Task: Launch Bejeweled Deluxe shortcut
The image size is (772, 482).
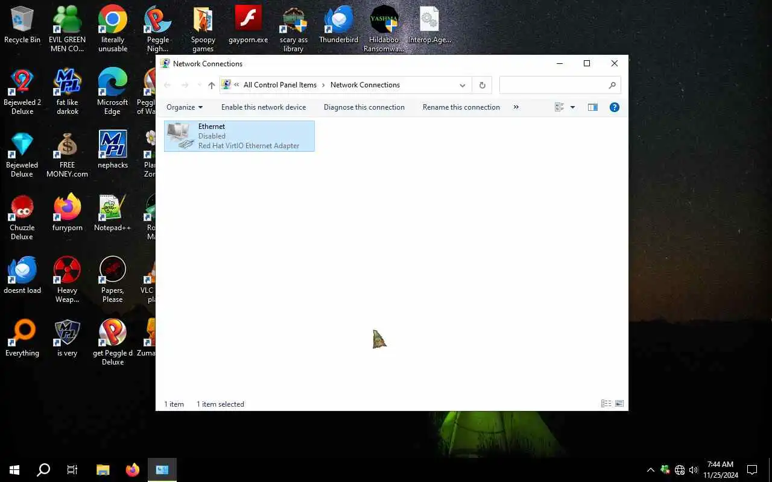Action: point(22,154)
